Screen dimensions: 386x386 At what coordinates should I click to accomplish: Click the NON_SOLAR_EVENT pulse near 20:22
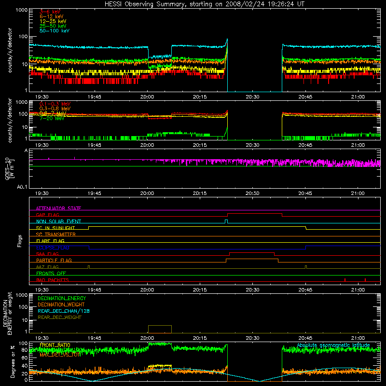pos(226,221)
